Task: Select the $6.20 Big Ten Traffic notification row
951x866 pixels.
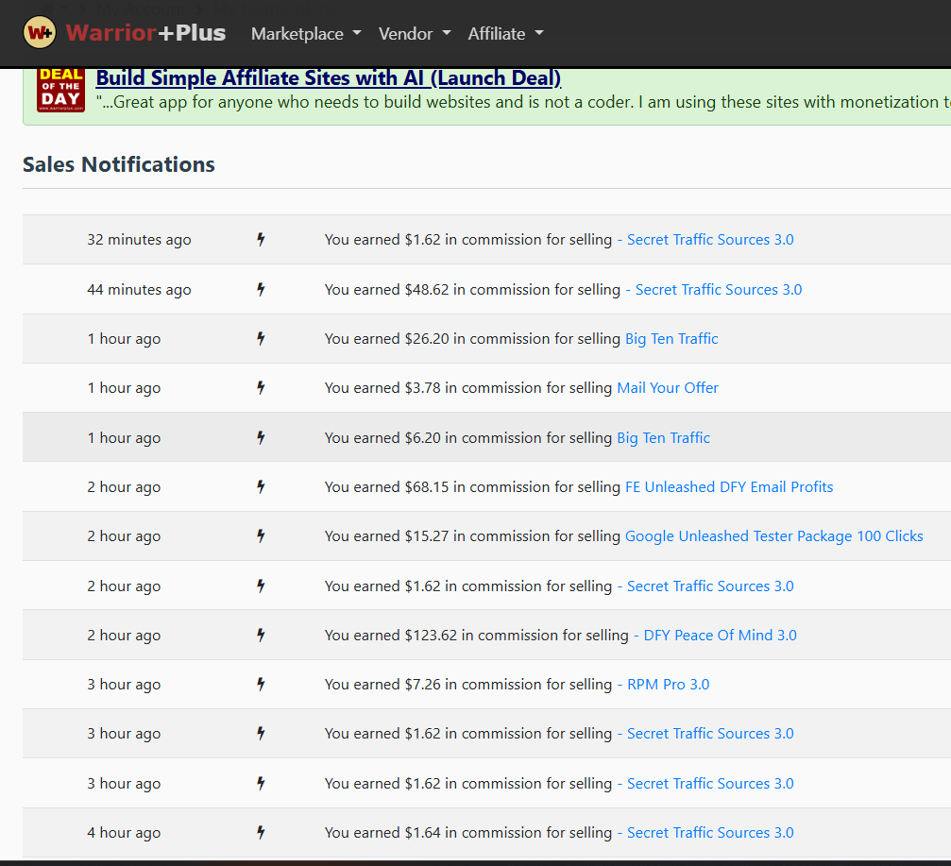Action: [486, 437]
